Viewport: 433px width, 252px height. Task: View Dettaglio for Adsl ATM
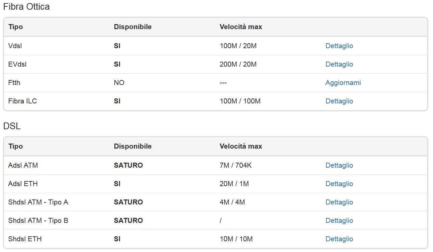pyautogui.click(x=339, y=165)
